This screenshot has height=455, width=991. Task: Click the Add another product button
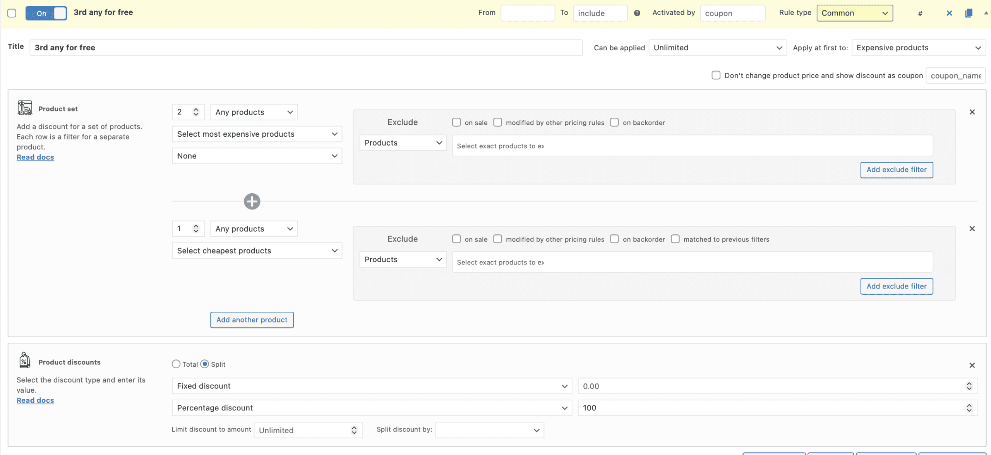[252, 320]
